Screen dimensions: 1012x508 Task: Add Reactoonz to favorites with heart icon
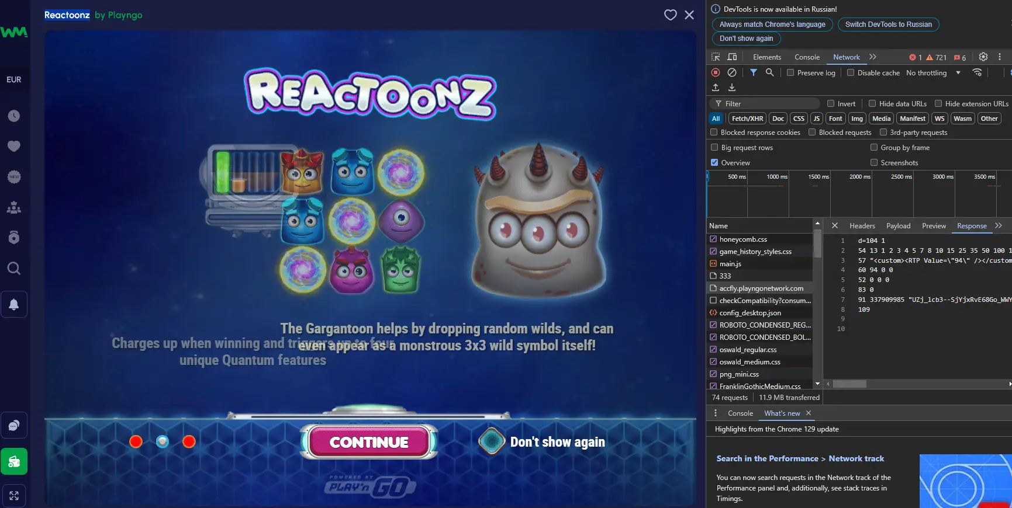671,15
